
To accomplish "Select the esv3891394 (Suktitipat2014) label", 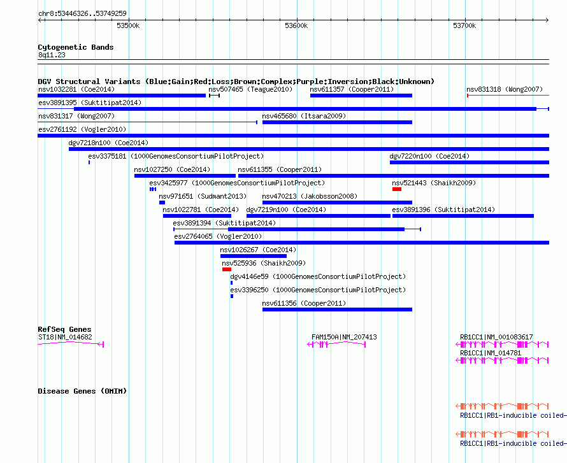I will (x=224, y=223).
